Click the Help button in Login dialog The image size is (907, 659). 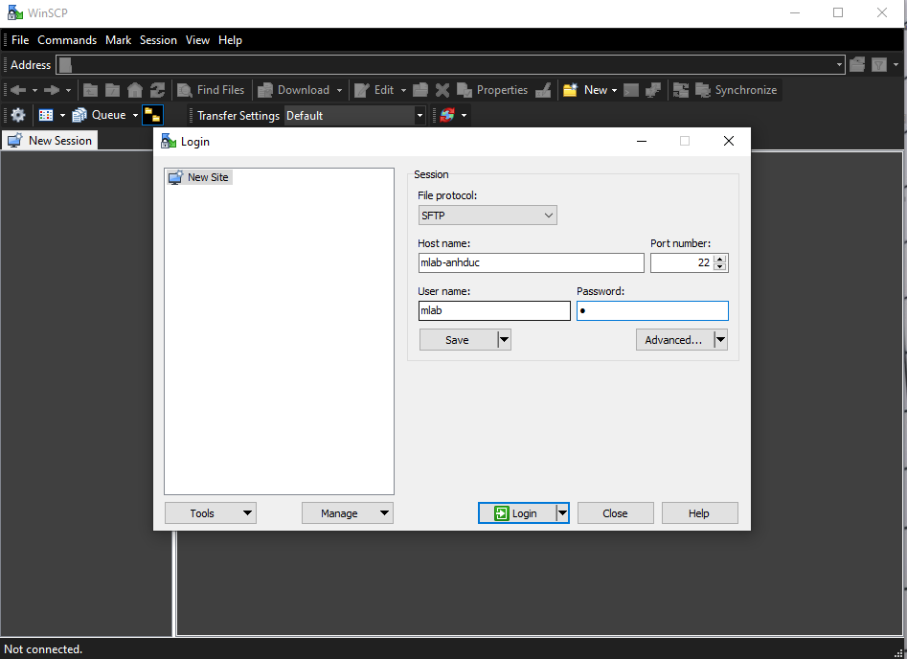click(x=699, y=513)
